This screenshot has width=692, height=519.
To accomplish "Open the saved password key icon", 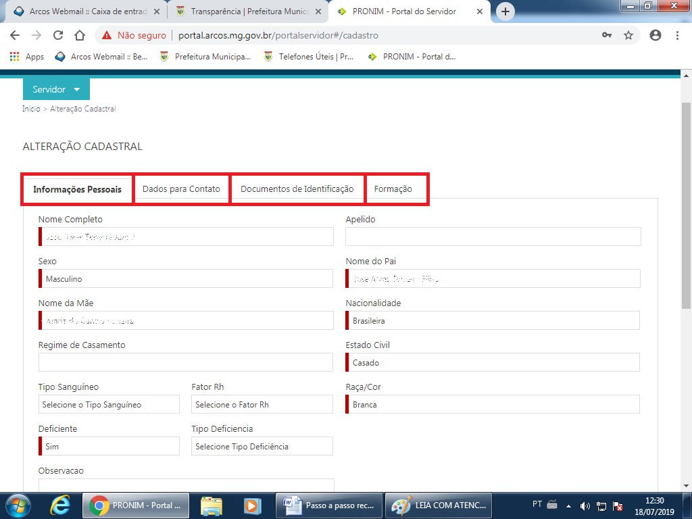I will coord(606,36).
